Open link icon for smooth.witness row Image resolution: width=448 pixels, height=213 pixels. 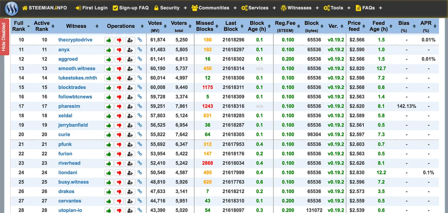[140, 69]
